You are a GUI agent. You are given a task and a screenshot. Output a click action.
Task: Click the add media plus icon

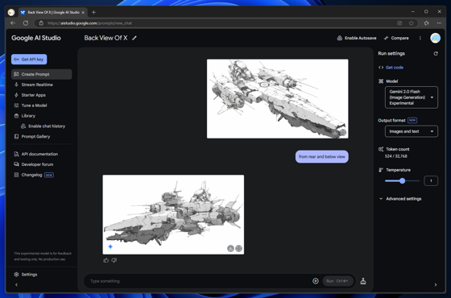click(x=316, y=281)
